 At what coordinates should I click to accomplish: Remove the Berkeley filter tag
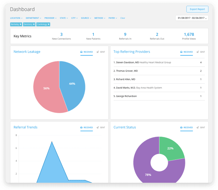(20, 24)
